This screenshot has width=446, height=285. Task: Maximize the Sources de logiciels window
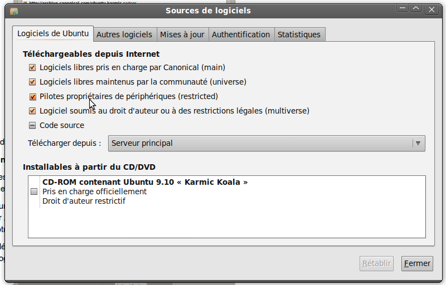[x=416, y=9]
